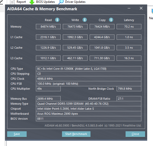Open BIOS Updates from the toolbar
Viewport: 153px width, 146px height.
click(x=45, y=2)
